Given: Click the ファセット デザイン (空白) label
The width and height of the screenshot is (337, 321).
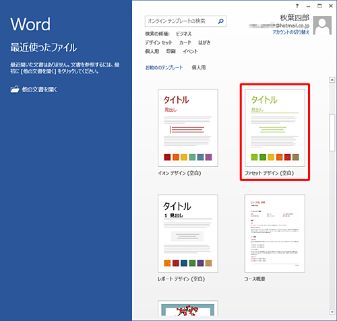Looking at the screenshot, I should click(269, 173).
